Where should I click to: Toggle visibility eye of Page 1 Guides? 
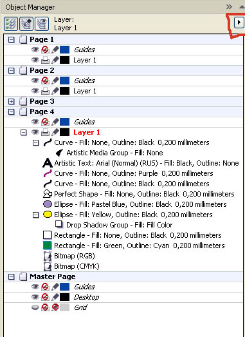pos(35,50)
